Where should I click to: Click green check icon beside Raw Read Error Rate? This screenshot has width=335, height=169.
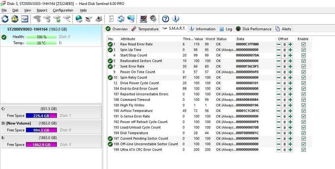click(110, 44)
